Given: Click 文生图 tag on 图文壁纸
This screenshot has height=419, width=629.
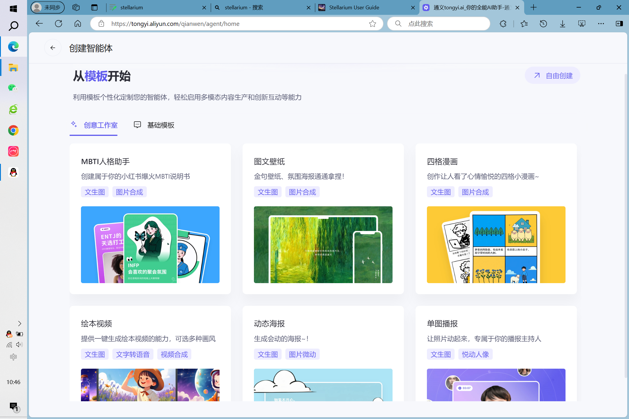Looking at the screenshot, I should (268, 192).
